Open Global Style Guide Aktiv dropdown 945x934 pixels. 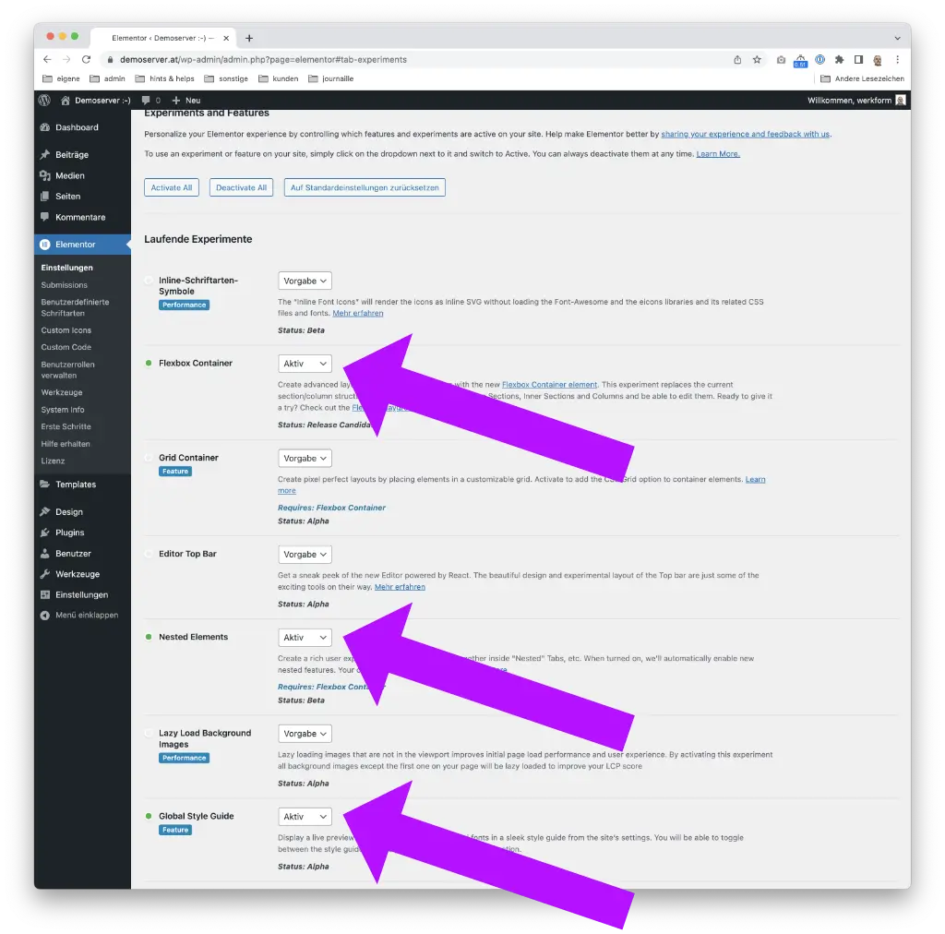(305, 817)
